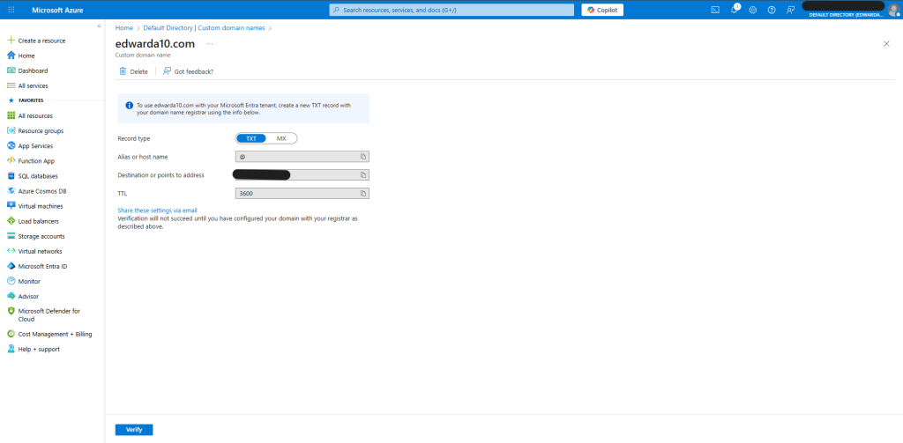
Task: Select the TXT record type
Action: pos(251,138)
